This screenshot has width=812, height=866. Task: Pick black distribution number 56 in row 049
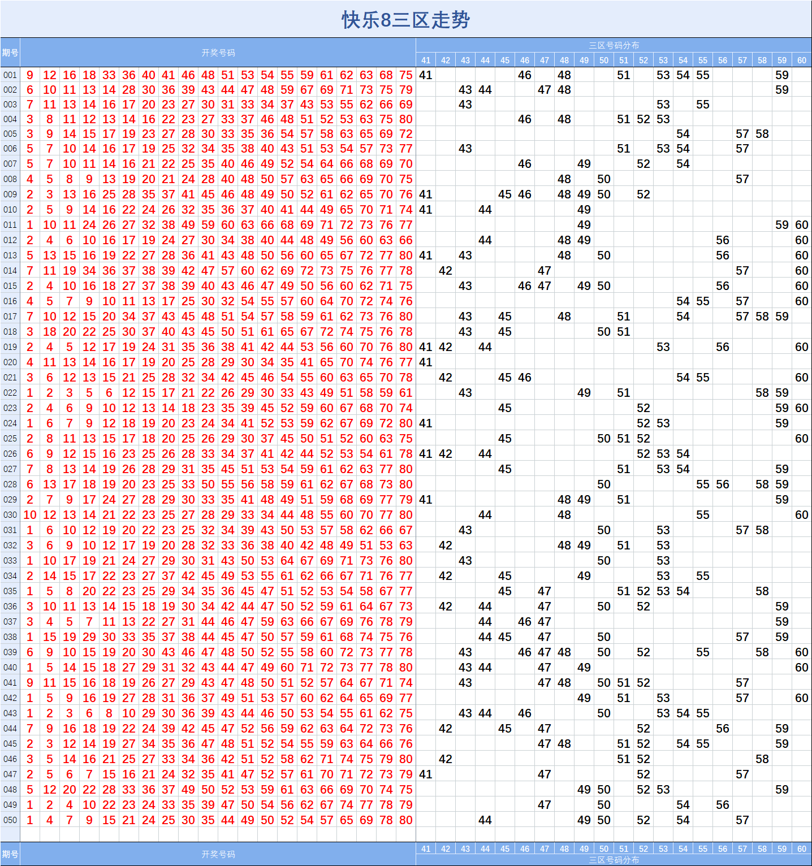(x=723, y=805)
